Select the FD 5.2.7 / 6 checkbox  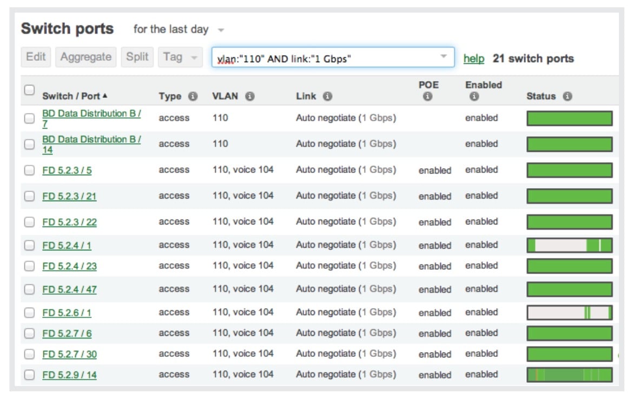click(29, 333)
